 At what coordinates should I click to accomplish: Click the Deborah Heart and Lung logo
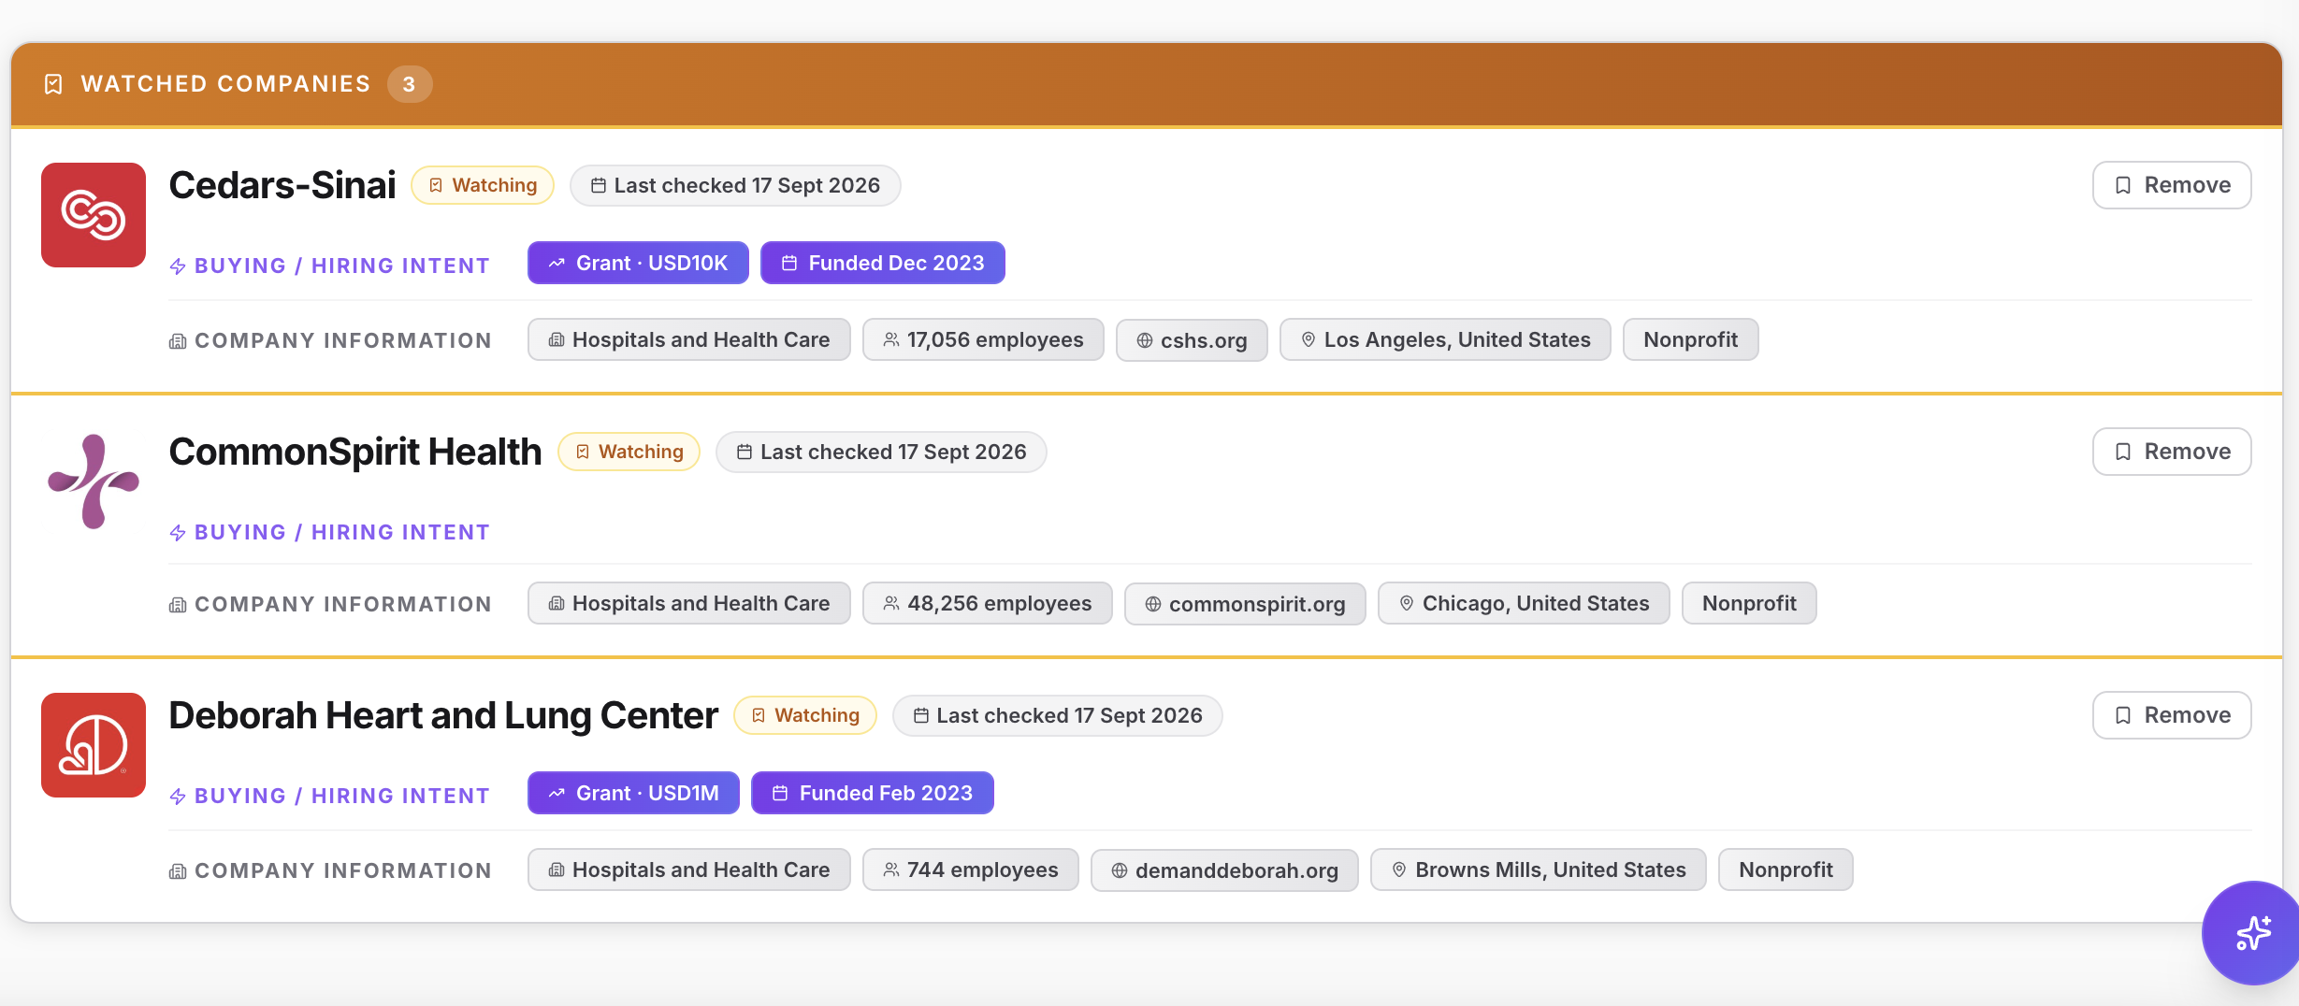94,745
